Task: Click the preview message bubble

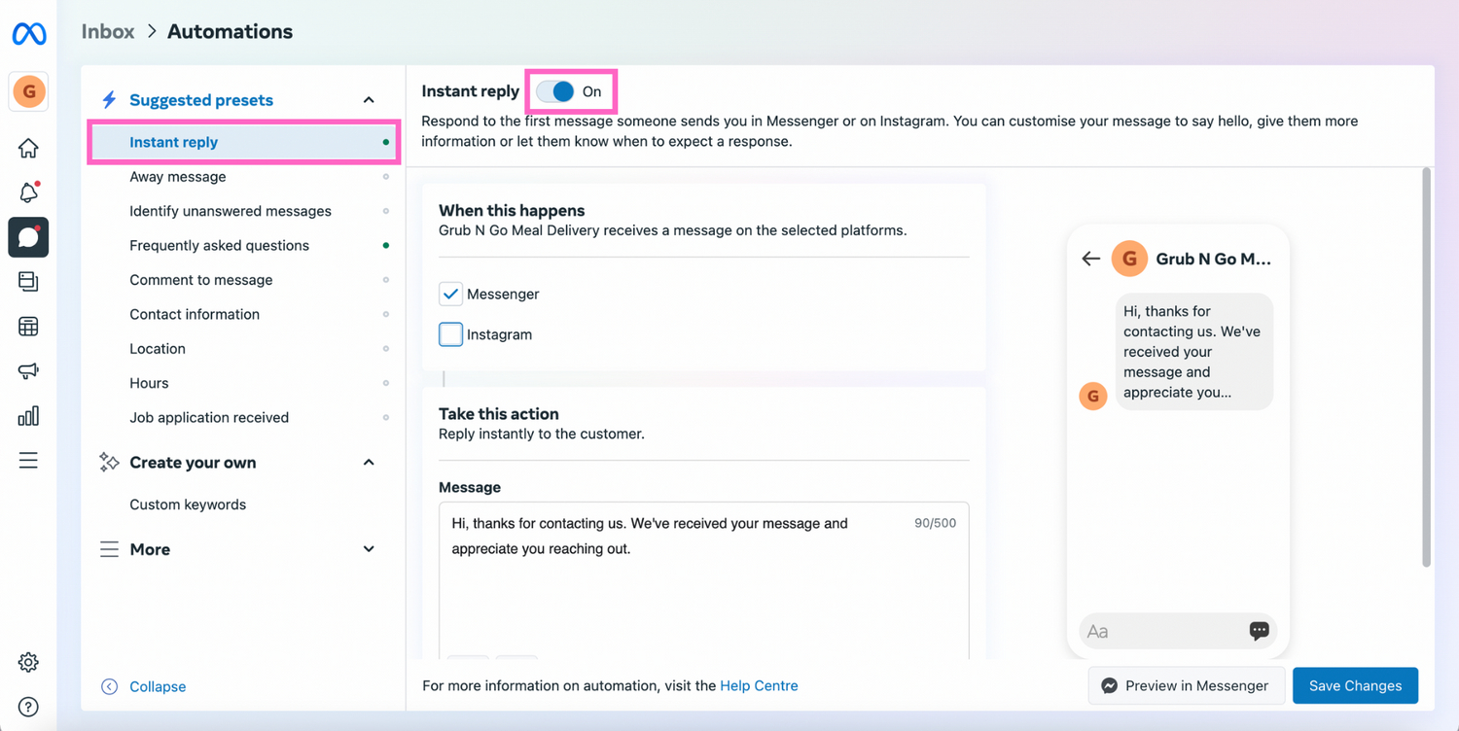Action: [1193, 352]
